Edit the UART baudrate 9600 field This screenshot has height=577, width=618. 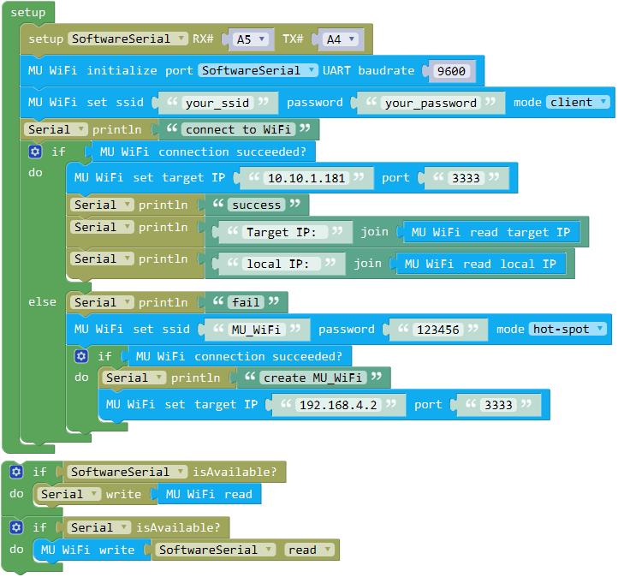tap(451, 71)
